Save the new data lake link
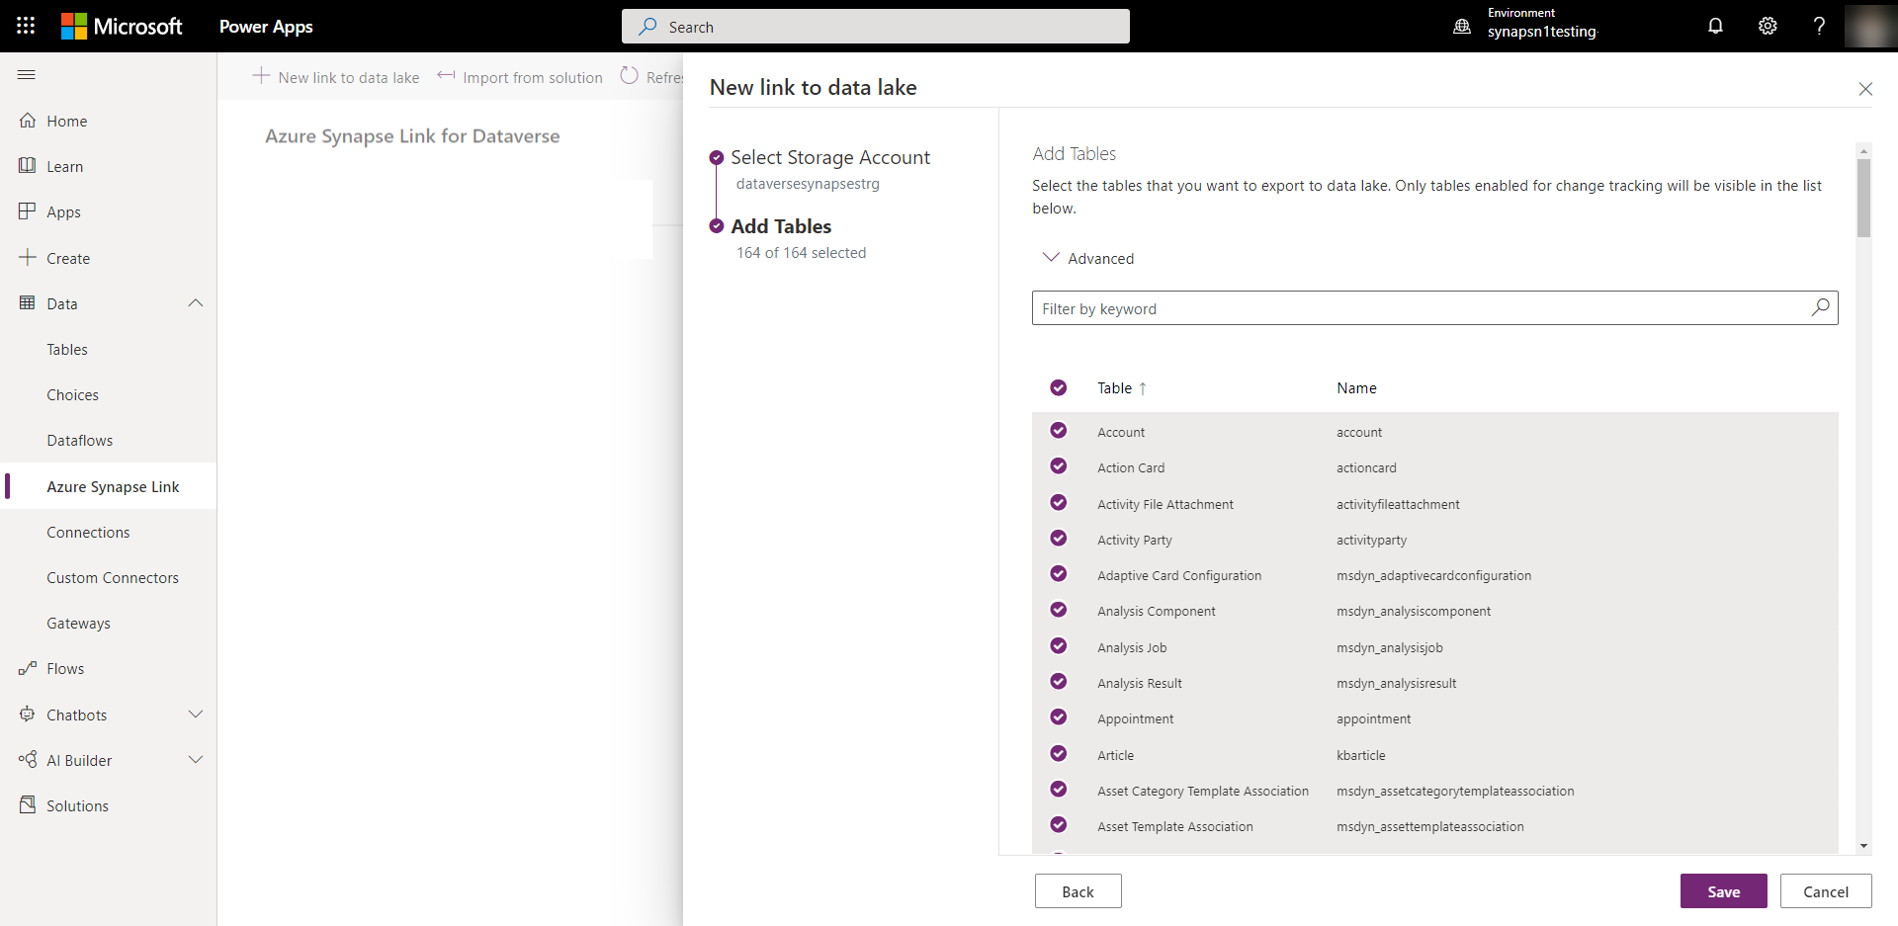 (1723, 890)
